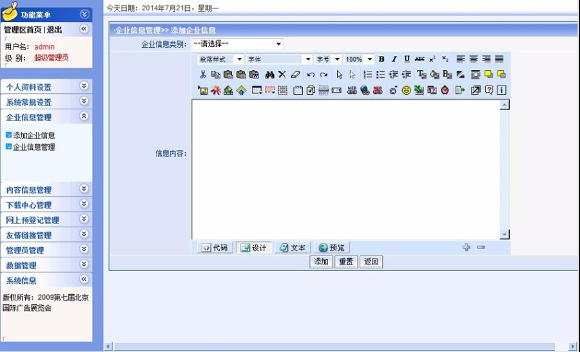The height and width of the screenshot is (352, 580).
Task: Expand 管理员管理 section
Action: (84, 249)
